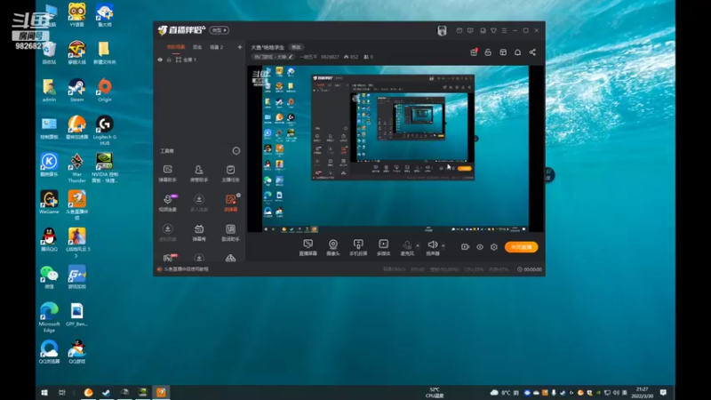Screen dimensions: 711x400
Task: Open the Windows Start button
Action: coord(44,393)
